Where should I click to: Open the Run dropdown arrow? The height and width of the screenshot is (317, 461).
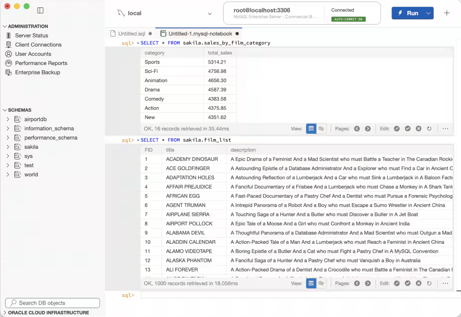pyautogui.click(x=429, y=13)
